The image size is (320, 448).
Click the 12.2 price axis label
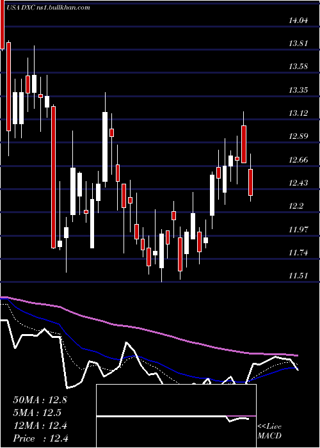click(x=297, y=205)
